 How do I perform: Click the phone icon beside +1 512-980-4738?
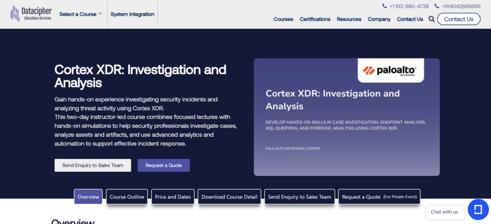coord(385,6)
